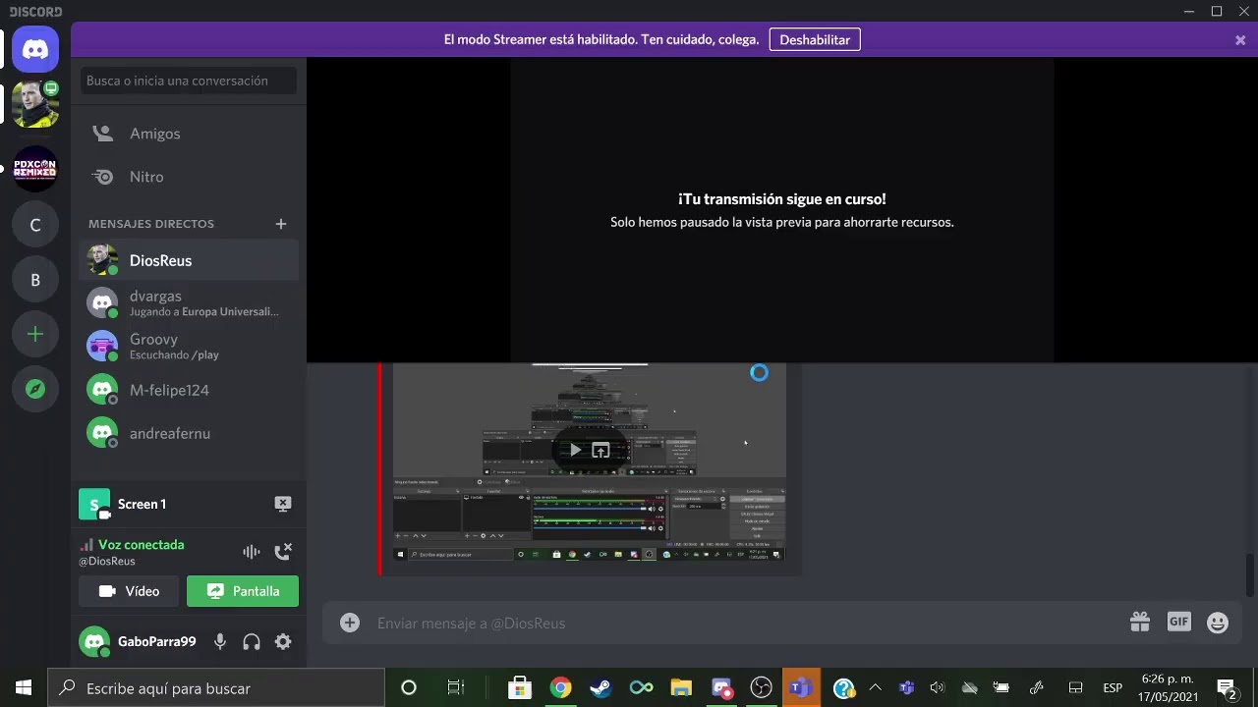Focus the Busca o inicia una conversación field
Viewport: 1258px width, 707px height.
coord(188,81)
